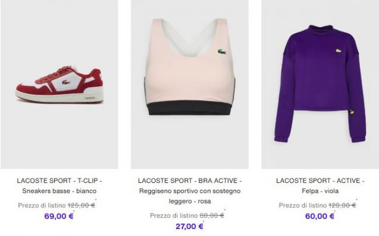Open Sneakers basse - bianco description link
The width and height of the screenshot is (379, 236).
click(x=59, y=191)
